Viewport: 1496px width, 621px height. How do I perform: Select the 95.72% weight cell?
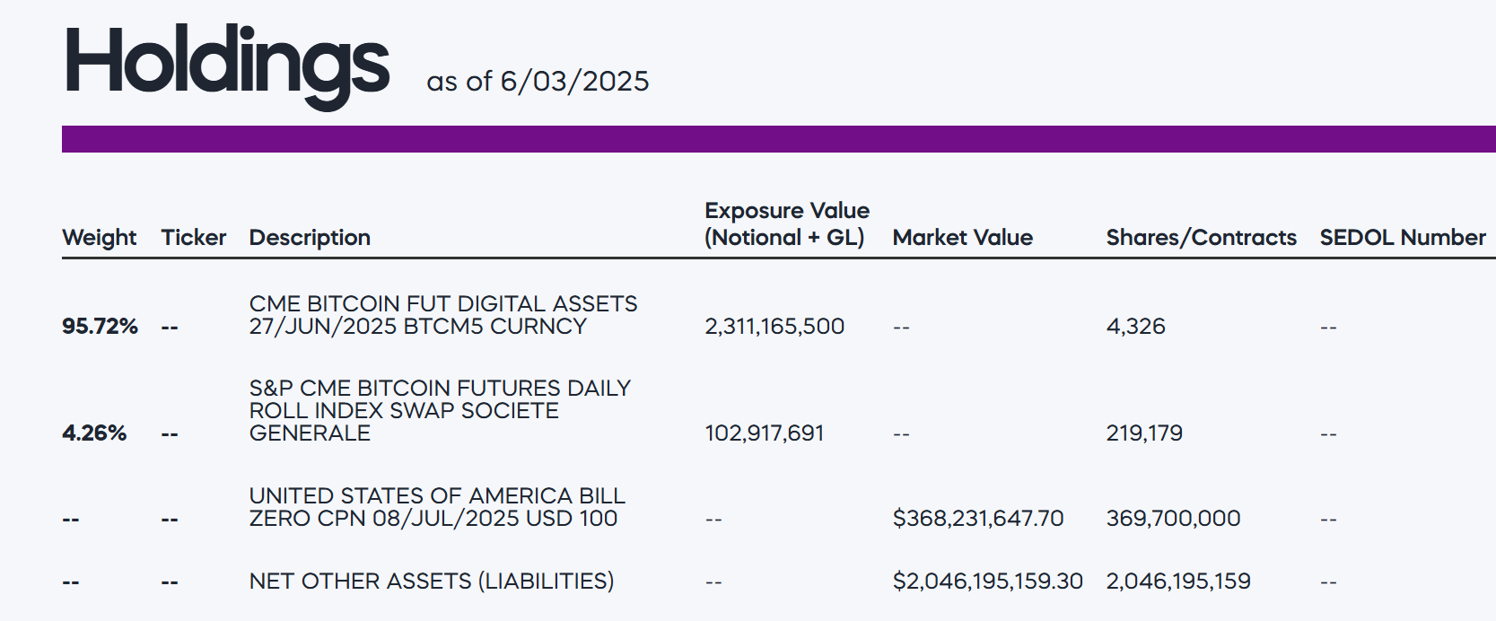(x=100, y=327)
